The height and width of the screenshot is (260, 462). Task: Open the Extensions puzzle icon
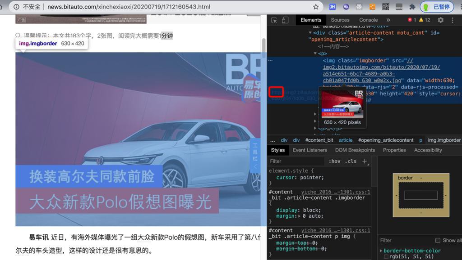click(412, 7)
